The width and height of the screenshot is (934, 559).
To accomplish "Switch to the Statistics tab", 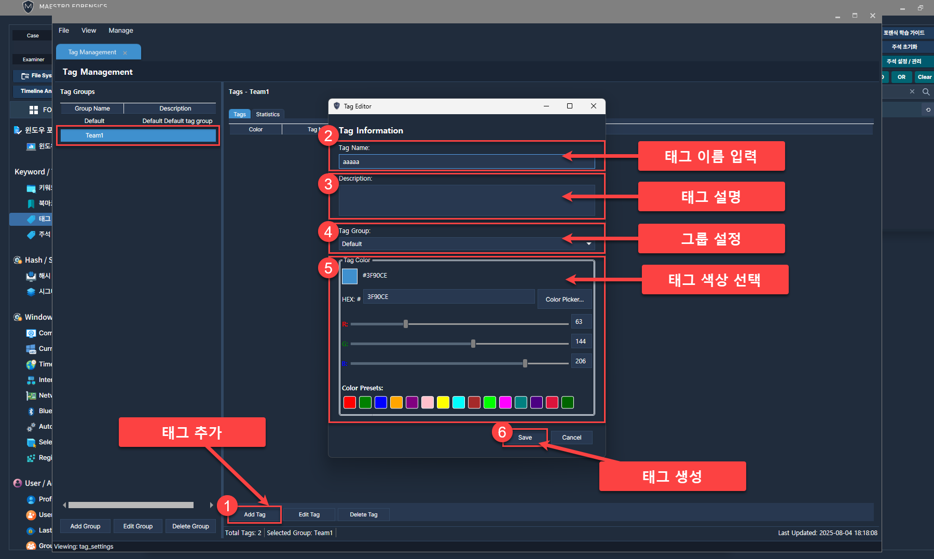I will pos(267,114).
